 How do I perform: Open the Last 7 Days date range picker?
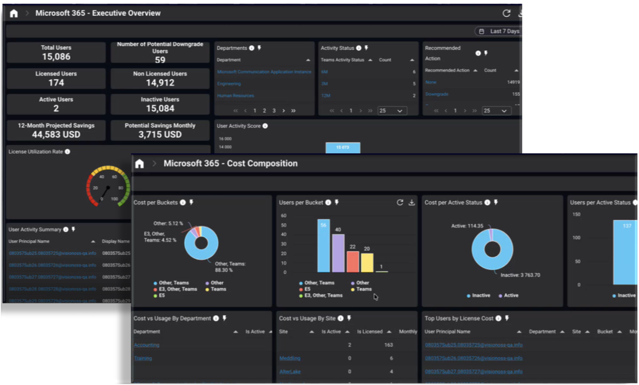[498, 31]
